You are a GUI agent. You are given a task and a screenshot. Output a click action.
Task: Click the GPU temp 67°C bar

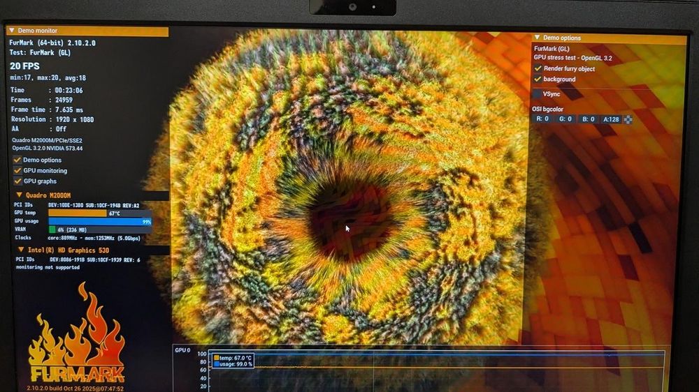tap(99, 213)
